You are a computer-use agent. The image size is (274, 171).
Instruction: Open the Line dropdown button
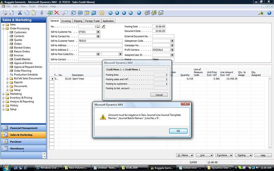click(x=205, y=155)
